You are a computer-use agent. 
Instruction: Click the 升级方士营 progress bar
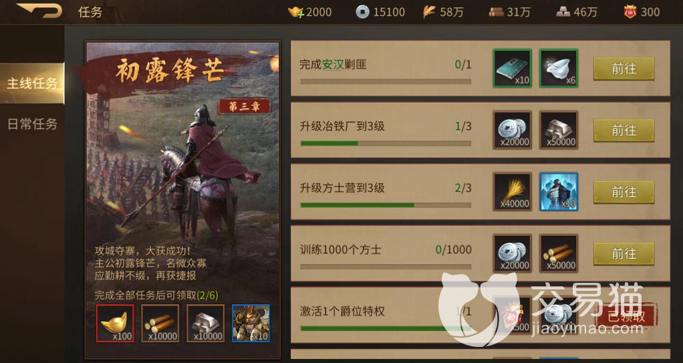[x=386, y=205]
